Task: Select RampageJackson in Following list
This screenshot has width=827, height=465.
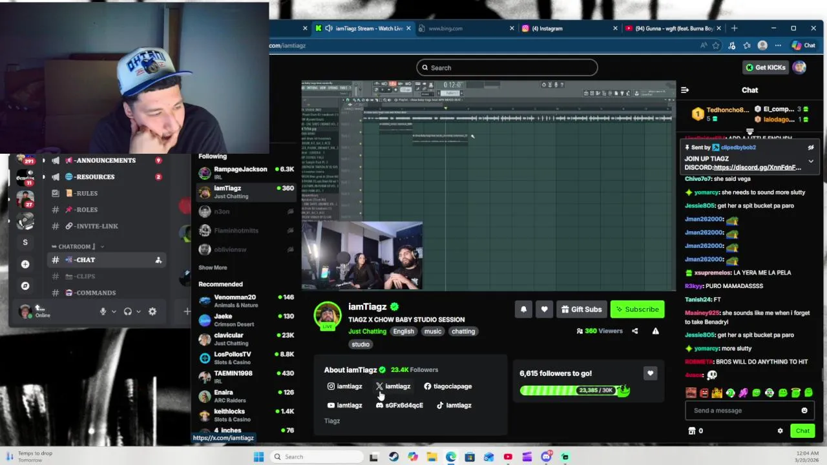Action: [246, 172]
